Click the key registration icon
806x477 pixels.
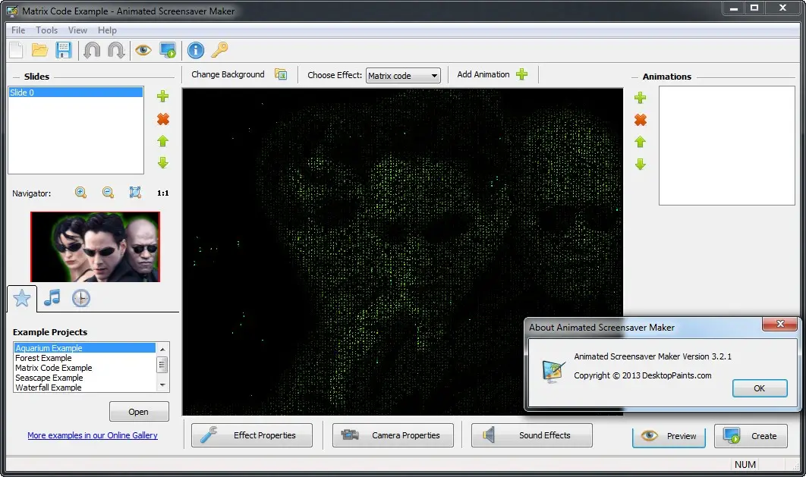[219, 50]
